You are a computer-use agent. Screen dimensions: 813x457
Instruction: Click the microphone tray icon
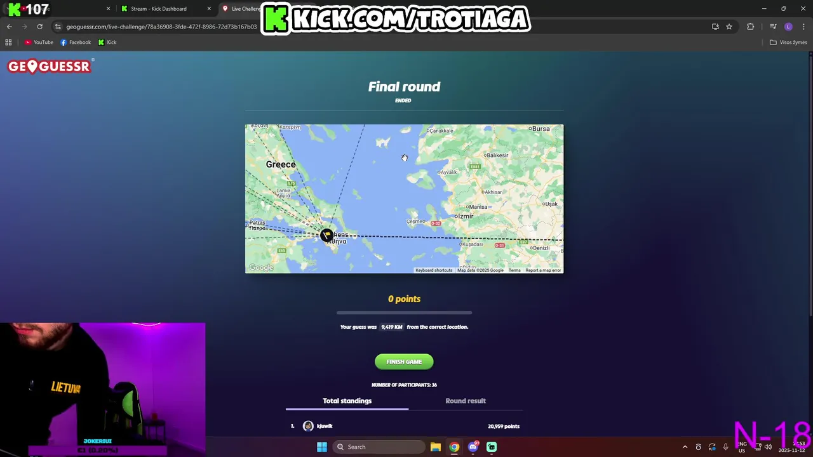725,447
